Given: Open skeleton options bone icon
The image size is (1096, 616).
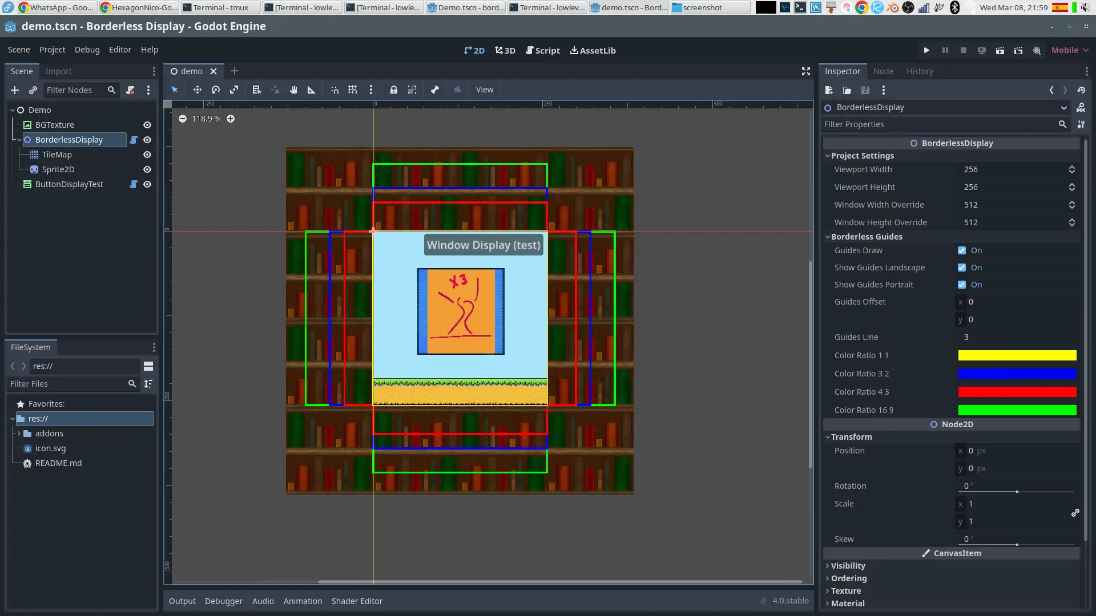Looking at the screenshot, I should [x=435, y=90].
